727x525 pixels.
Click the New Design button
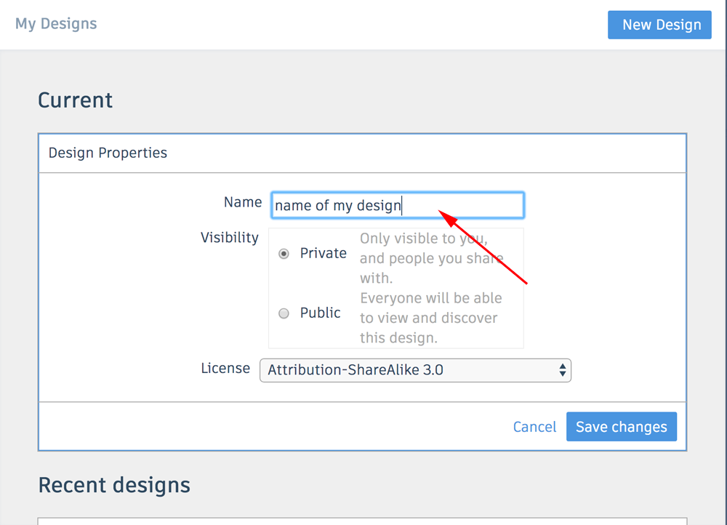coord(659,25)
